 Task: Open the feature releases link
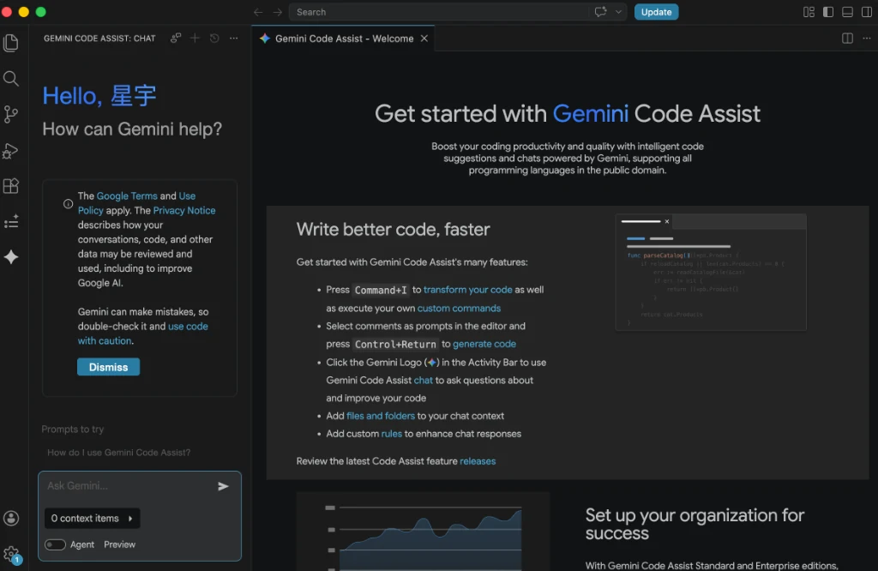tap(478, 461)
